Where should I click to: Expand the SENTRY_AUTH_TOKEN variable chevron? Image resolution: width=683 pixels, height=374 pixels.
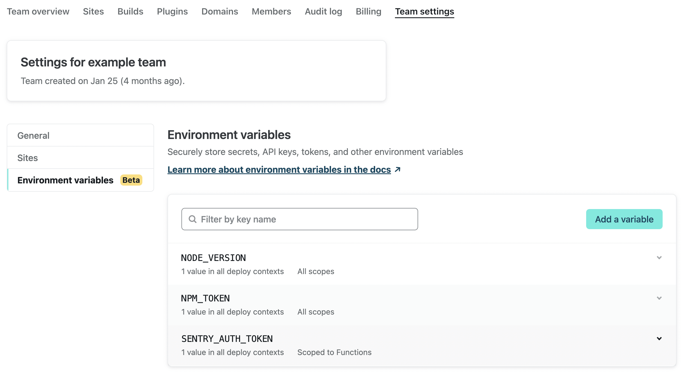pyautogui.click(x=659, y=339)
